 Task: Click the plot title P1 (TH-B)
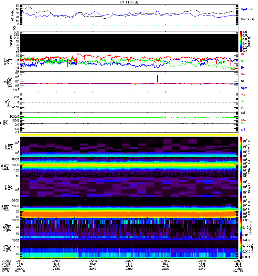pos(129,2)
